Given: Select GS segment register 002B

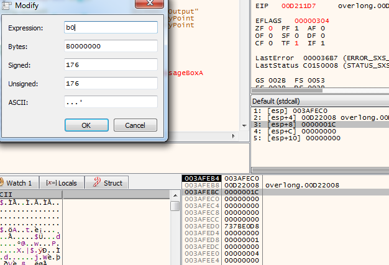Looking at the screenshot, I should click(x=277, y=80).
